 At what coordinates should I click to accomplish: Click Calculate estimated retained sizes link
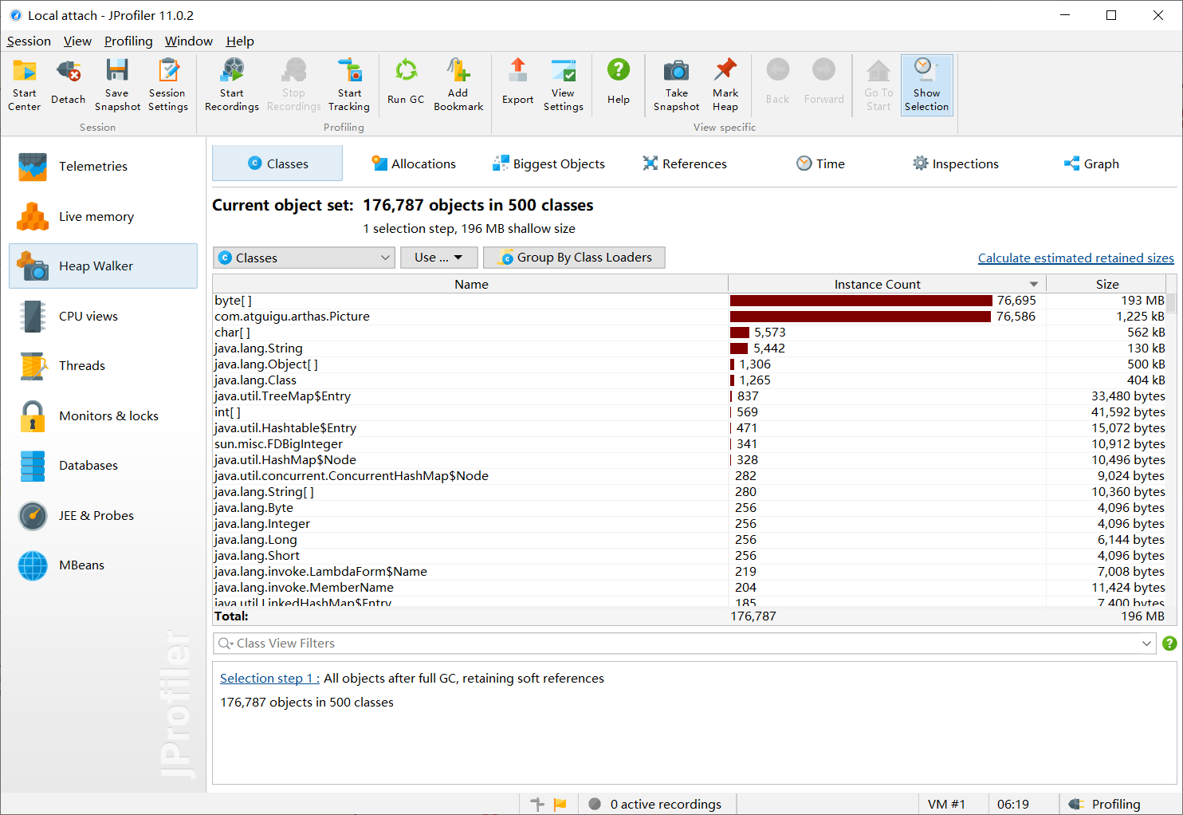(1075, 258)
